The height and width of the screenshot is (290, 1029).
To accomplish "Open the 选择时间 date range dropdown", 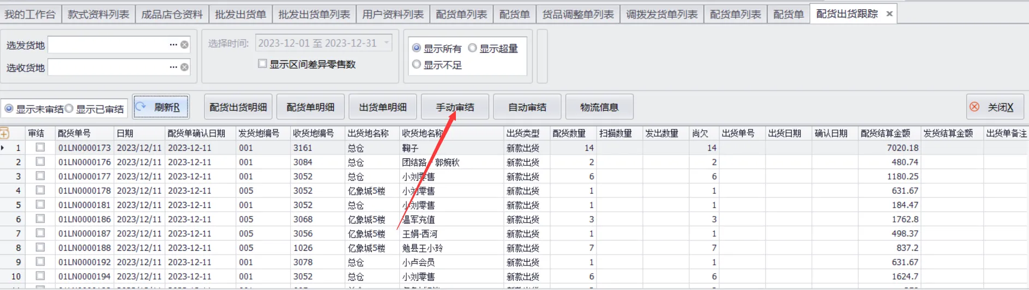I will pyautogui.click(x=387, y=42).
